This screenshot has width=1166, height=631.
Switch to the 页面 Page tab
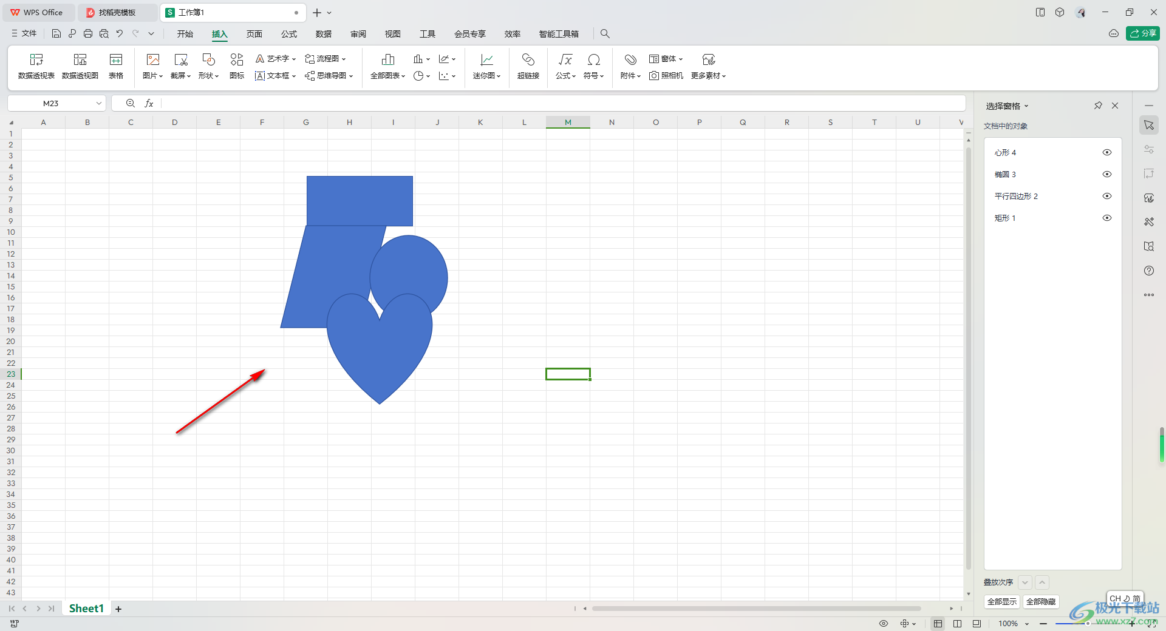(254, 34)
